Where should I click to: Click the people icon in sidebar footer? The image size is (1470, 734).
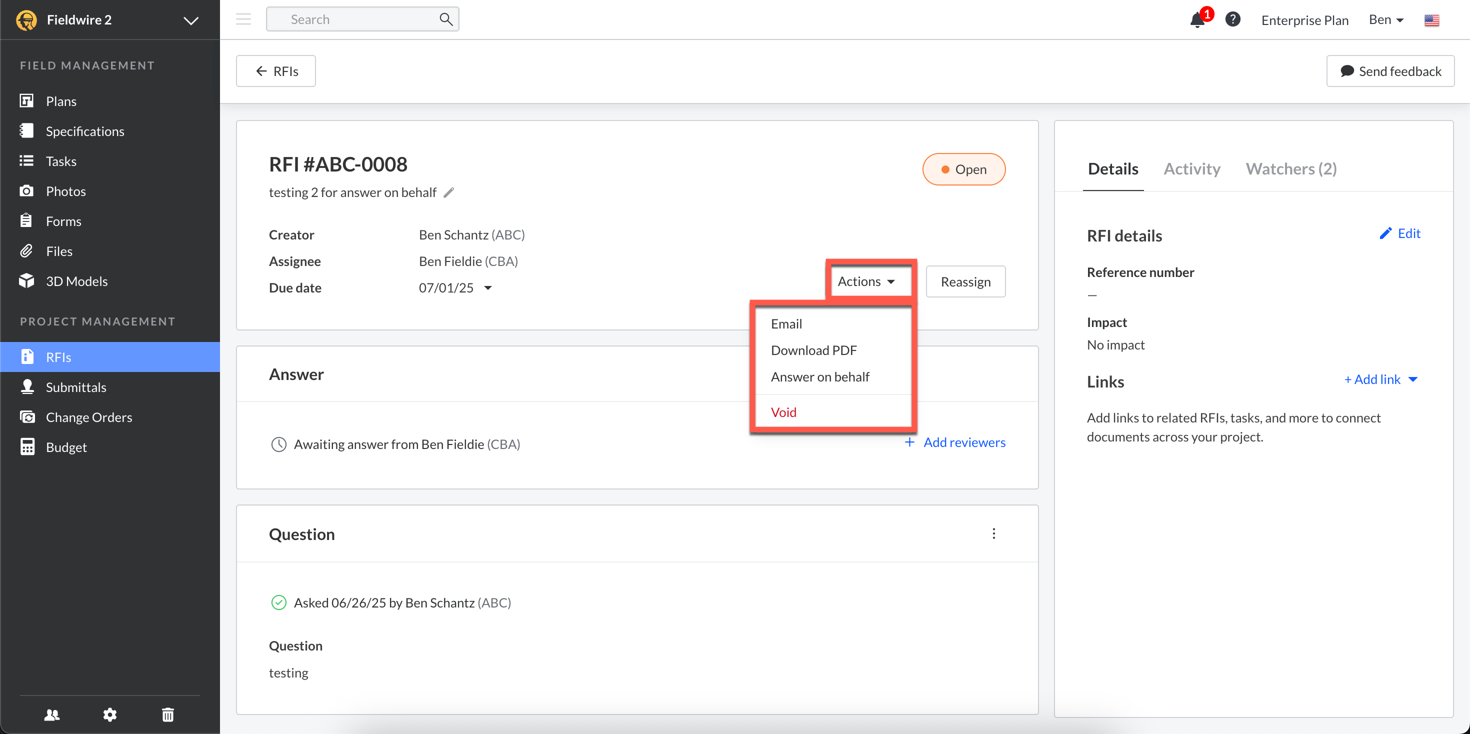(x=52, y=714)
